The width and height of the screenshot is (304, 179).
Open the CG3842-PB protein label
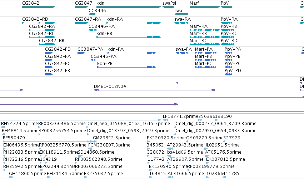point(58,71)
